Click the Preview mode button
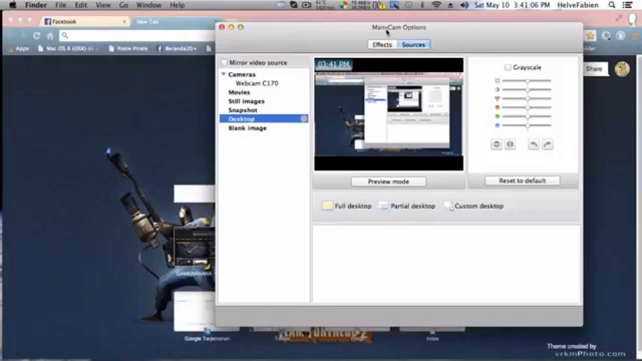 388,182
